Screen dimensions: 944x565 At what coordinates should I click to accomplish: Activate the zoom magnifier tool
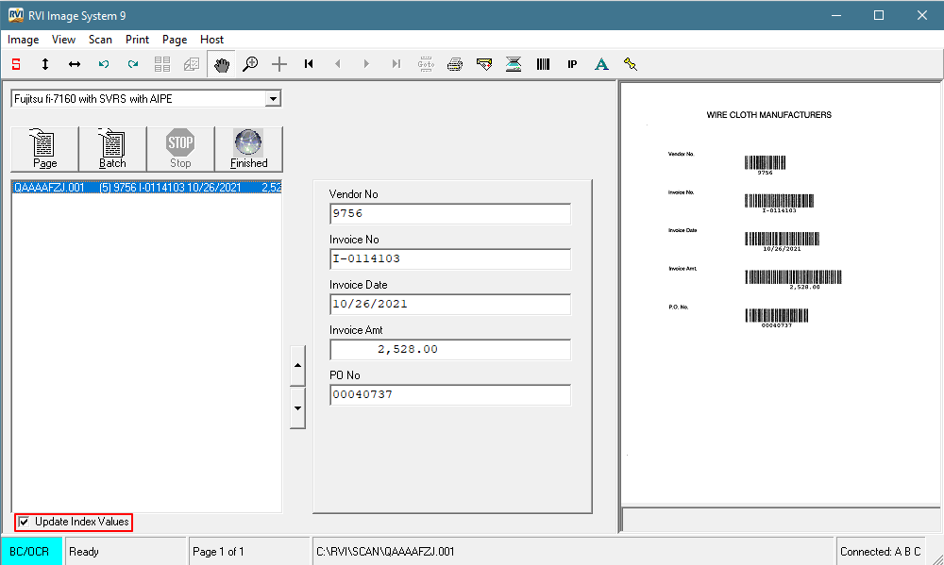250,63
